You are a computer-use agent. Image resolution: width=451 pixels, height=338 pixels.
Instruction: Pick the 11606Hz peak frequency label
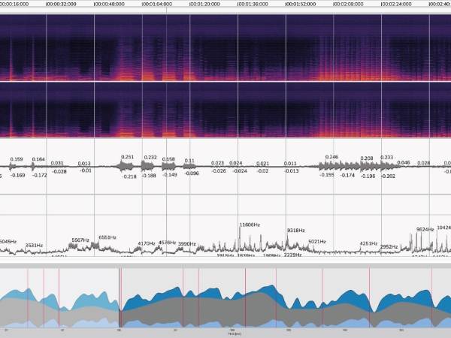(250, 225)
